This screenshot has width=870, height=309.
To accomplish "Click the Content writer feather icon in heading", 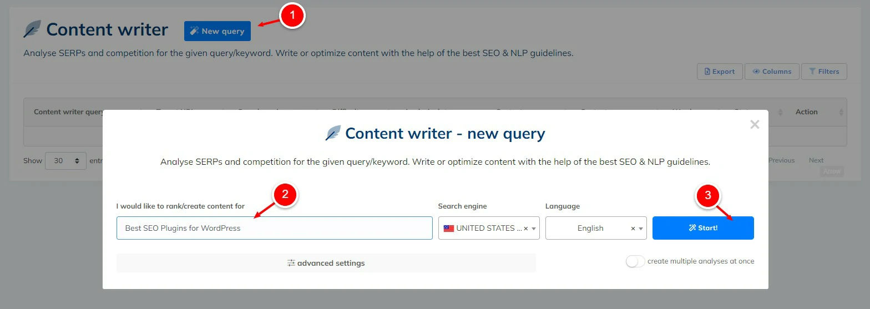I will [32, 29].
